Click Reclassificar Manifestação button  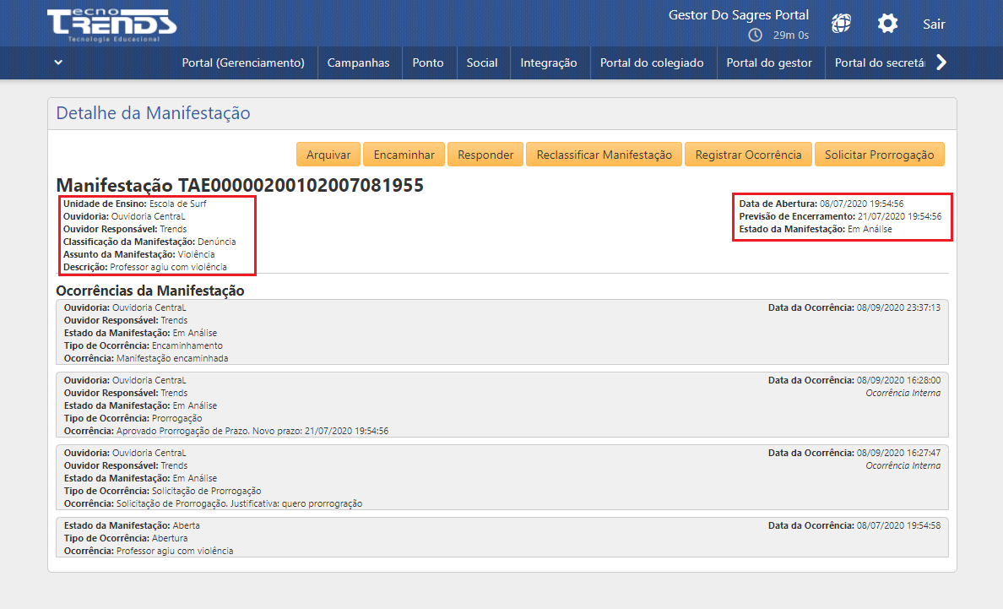pos(604,155)
